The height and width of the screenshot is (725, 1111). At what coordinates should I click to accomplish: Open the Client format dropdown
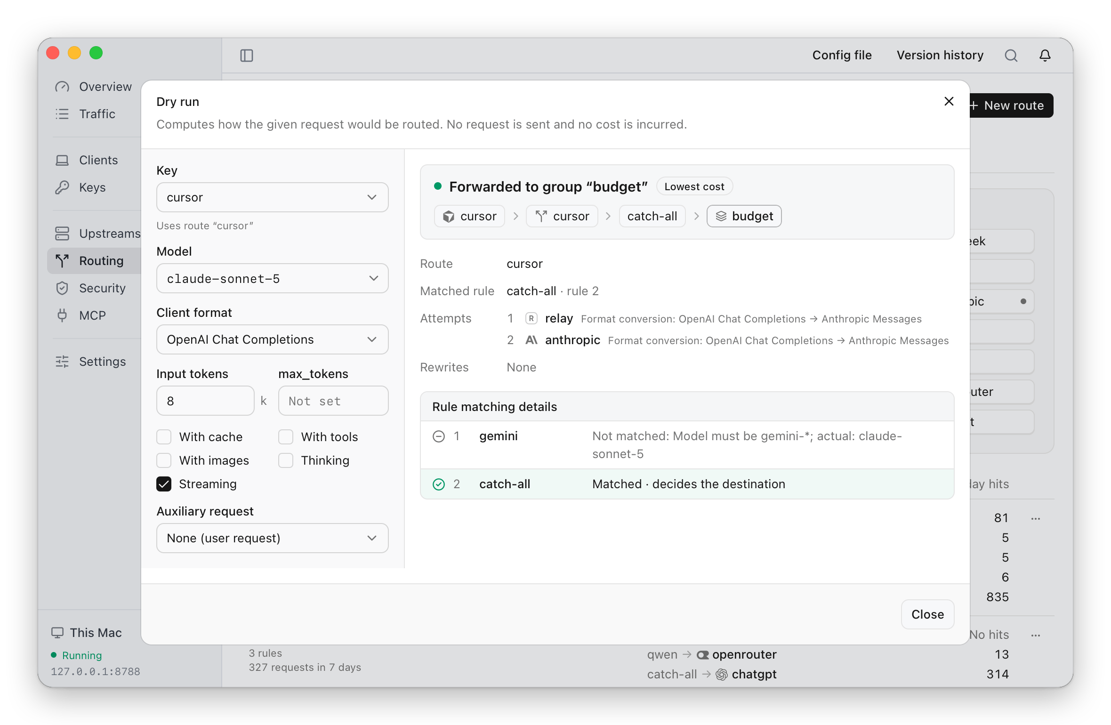[272, 339]
